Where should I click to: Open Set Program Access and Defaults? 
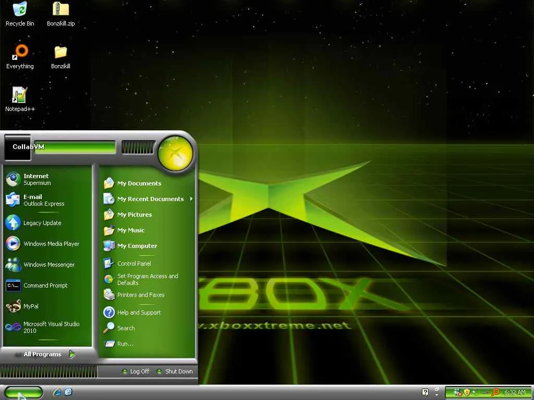coord(148,279)
